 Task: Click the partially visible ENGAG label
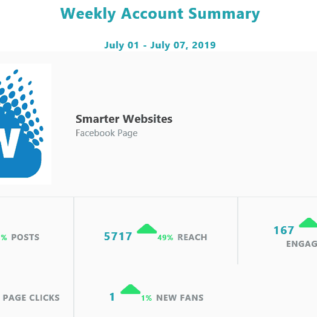[x=302, y=244]
